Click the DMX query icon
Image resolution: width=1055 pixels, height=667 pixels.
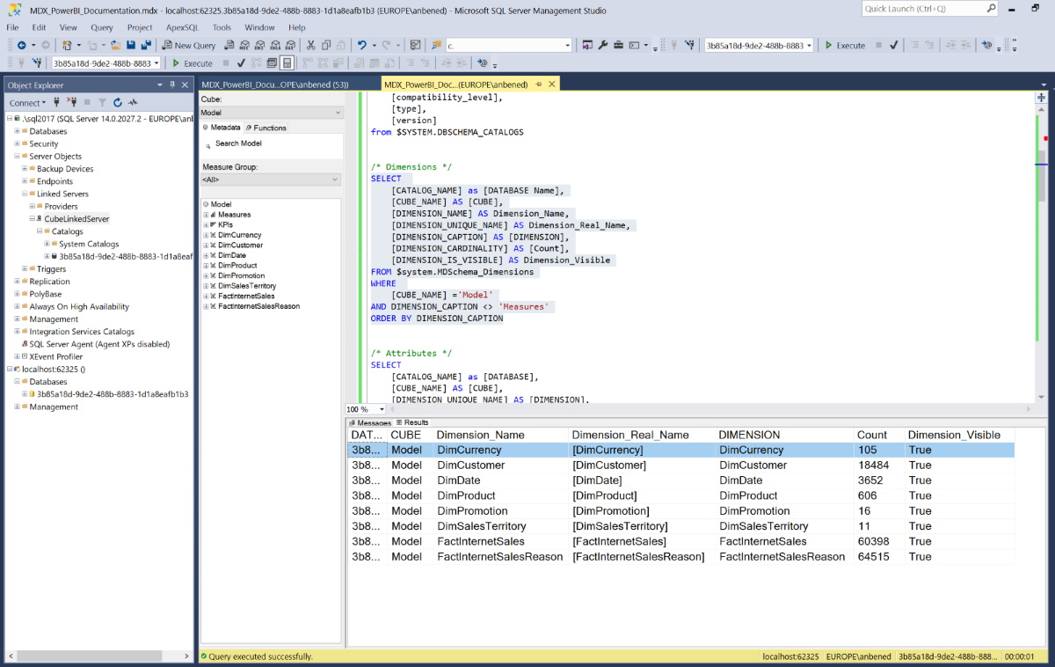[260, 45]
